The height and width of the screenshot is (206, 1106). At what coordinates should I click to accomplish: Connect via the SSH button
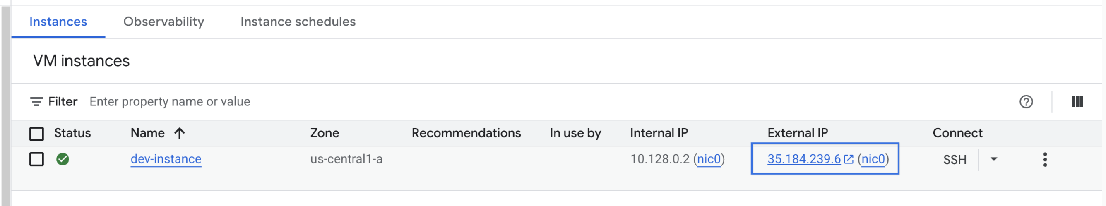(x=955, y=160)
